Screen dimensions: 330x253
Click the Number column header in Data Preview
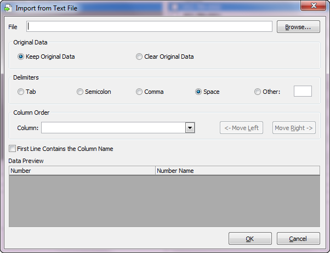(82, 171)
